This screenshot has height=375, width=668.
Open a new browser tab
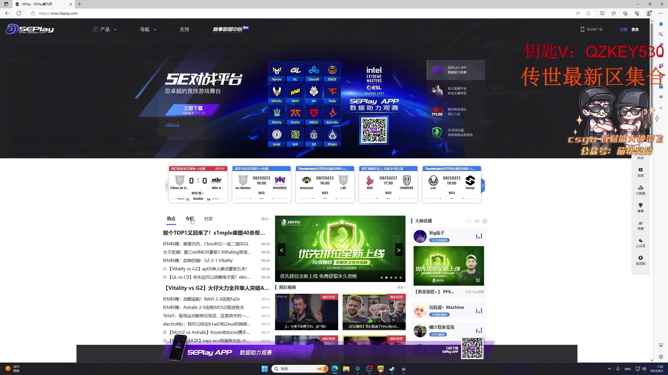[x=80, y=4]
